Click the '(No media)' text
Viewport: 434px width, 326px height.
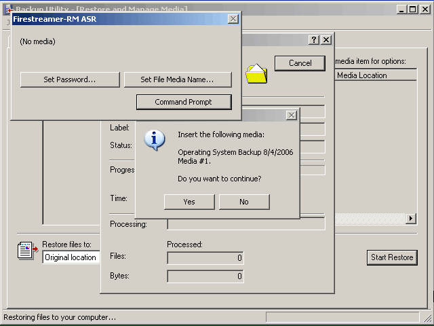(x=38, y=41)
